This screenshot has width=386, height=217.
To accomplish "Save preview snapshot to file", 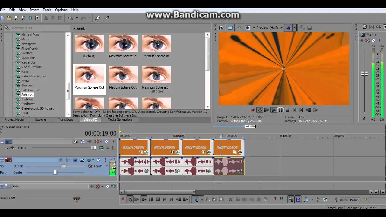I will click(309, 28).
